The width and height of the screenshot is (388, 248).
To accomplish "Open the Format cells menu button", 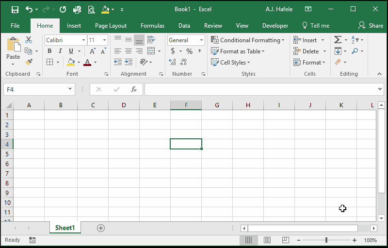I will pos(309,63).
